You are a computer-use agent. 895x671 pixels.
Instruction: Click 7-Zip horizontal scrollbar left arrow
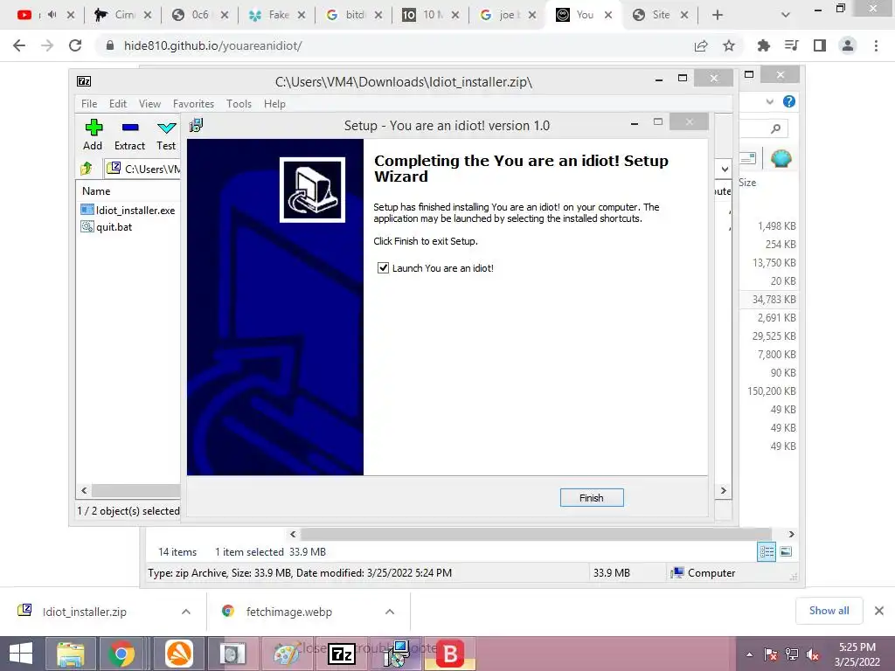coord(84,490)
